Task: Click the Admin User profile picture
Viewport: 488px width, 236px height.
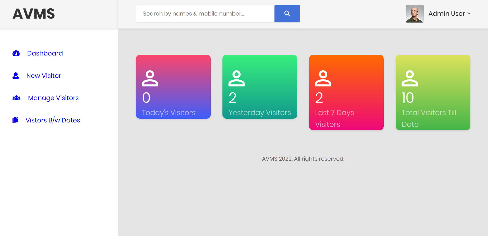Action: 414,13
